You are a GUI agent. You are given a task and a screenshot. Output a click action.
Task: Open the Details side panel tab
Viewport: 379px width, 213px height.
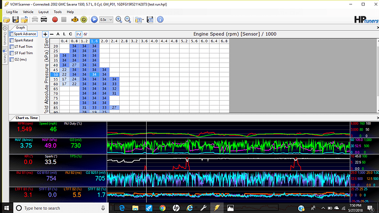[x=5, y=56]
